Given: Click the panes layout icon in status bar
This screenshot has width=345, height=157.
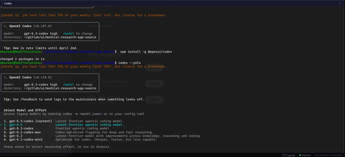Looking at the screenshot, I should tap(284, 155).
